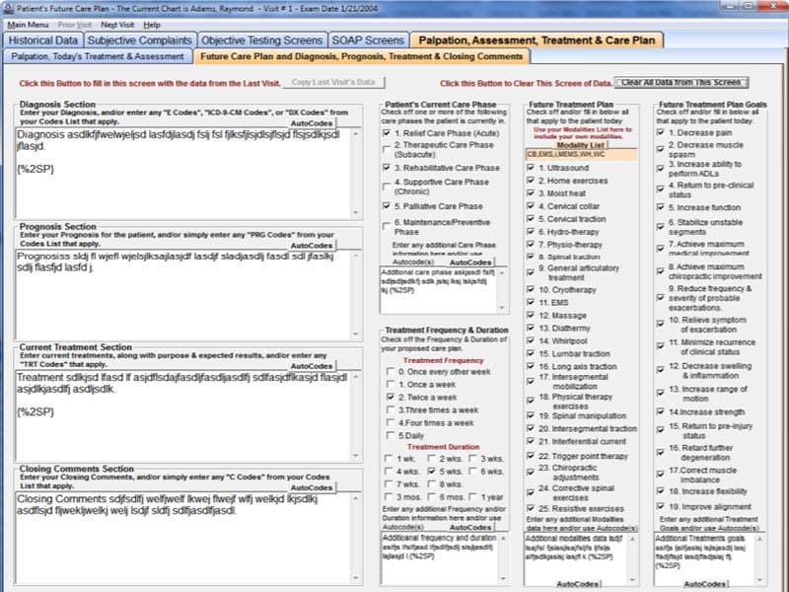Check Maintenance/Preventive Phase
Viewport: 789px width, 592px height.
tap(387, 226)
